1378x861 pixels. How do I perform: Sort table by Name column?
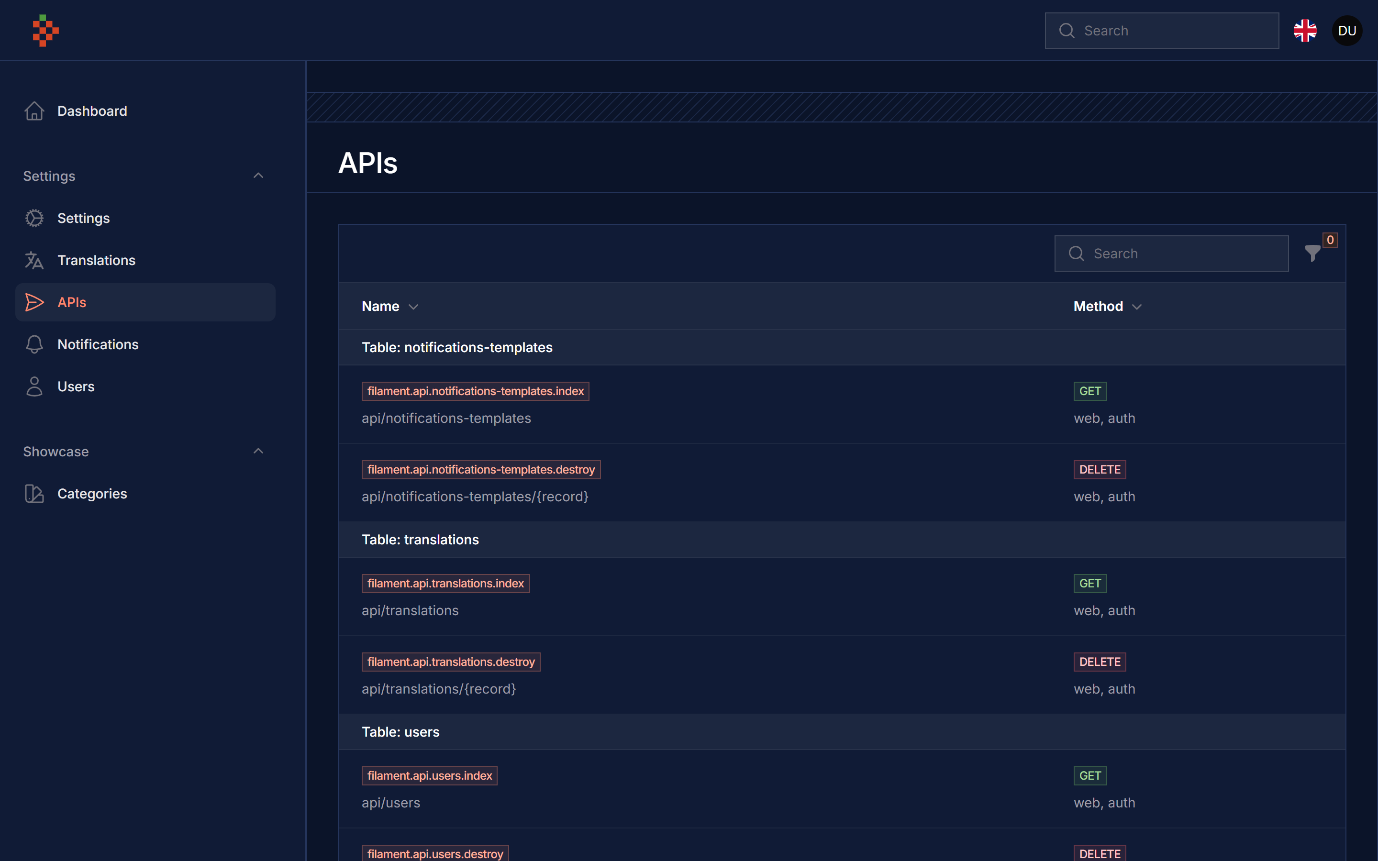(x=390, y=306)
